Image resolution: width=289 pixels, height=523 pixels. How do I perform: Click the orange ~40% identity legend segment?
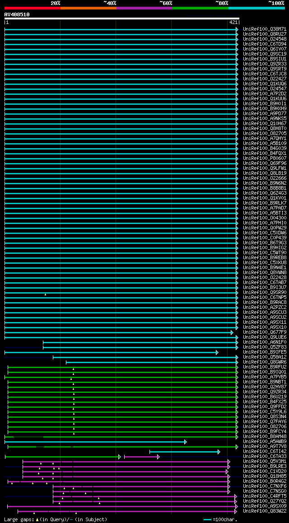click(x=89, y=8)
